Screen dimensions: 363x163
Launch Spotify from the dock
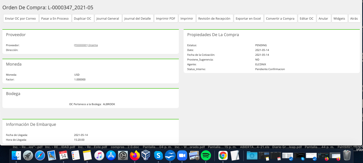[x=206, y=155]
